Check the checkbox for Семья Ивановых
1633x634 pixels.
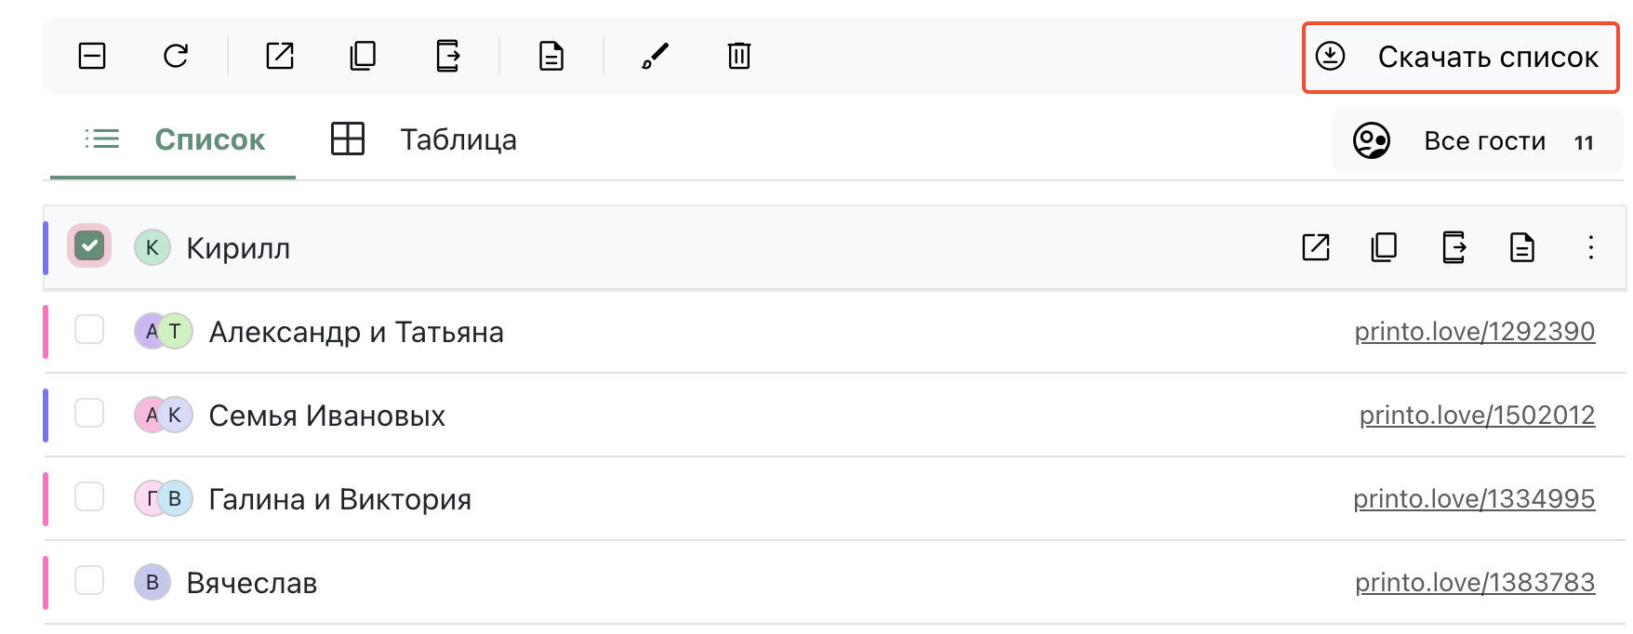tap(88, 414)
